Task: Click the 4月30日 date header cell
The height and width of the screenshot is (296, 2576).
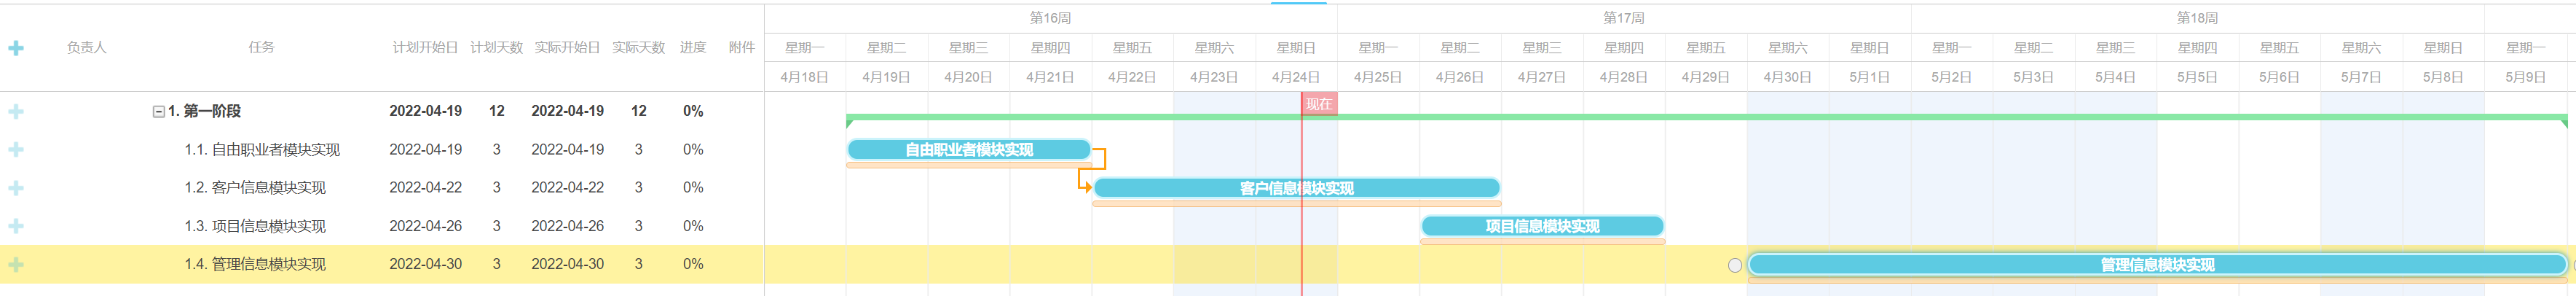Action: point(1787,77)
